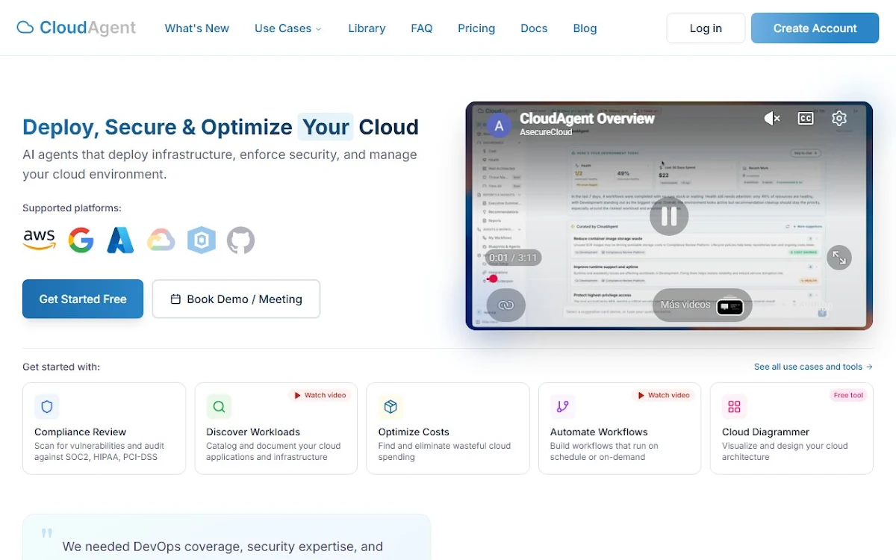896x560 pixels.
Task: Click the CloudAgent Overview video title
Action: 587,118
